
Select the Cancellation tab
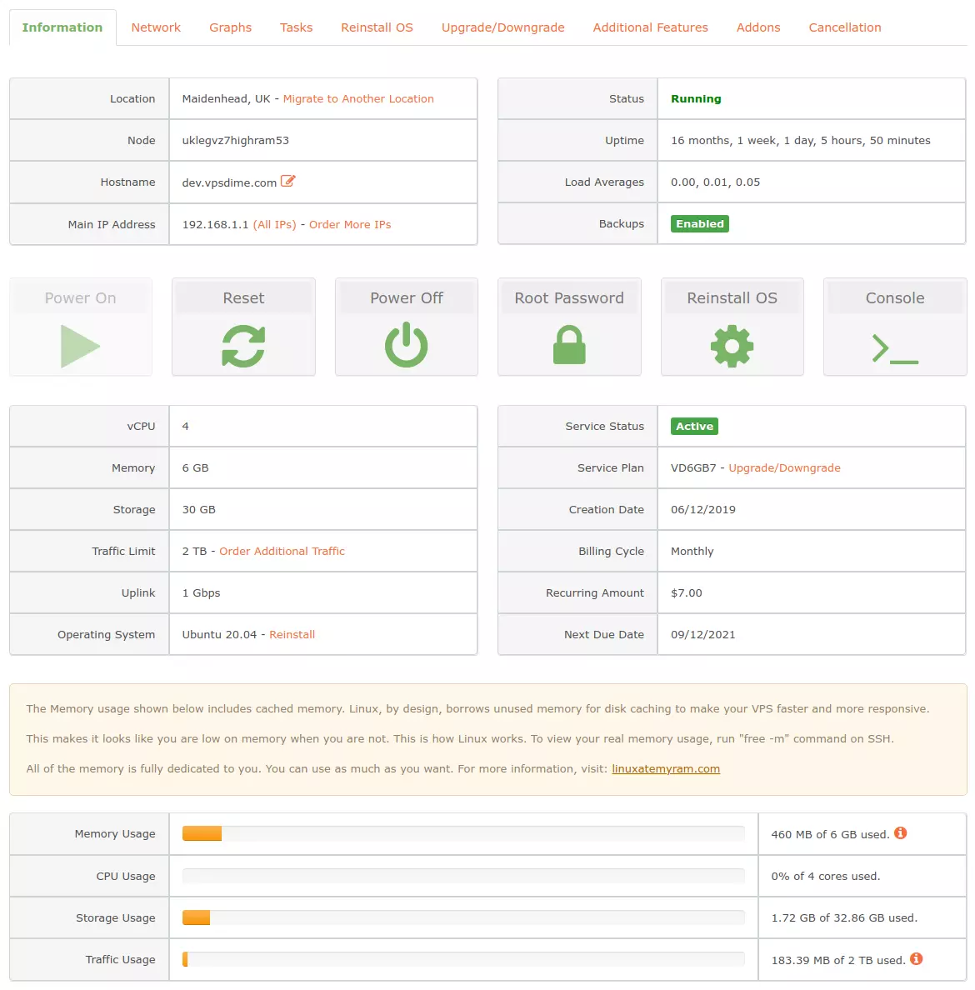point(845,27)
